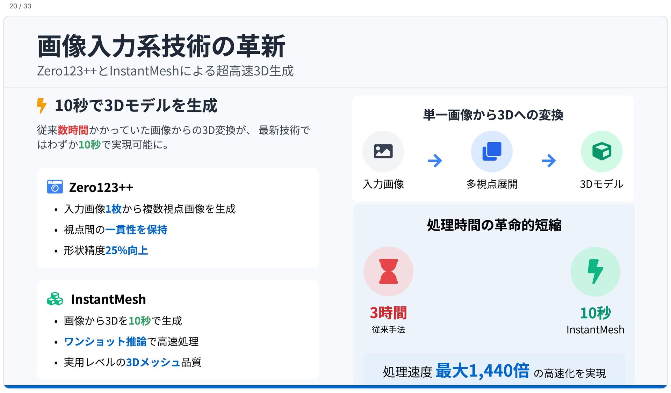Click heading 処理時間の革命的短縮
Screen dimensions: 671x393
tap(494, 225)
